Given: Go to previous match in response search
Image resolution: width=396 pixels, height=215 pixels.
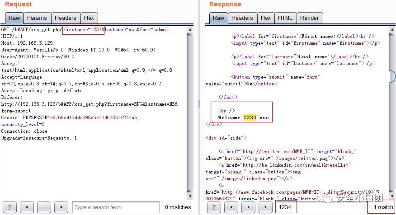Looking at the screenshot, I should pyautogui.click(x=231, y=207).
